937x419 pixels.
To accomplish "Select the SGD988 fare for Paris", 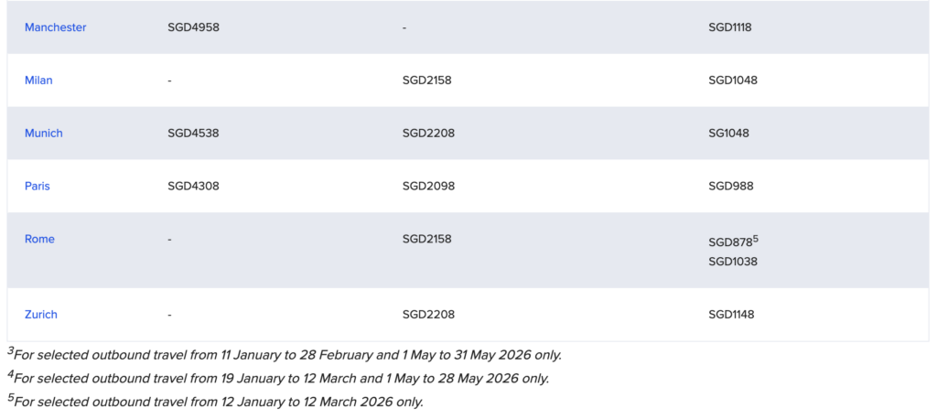I will tap(729, 187).
